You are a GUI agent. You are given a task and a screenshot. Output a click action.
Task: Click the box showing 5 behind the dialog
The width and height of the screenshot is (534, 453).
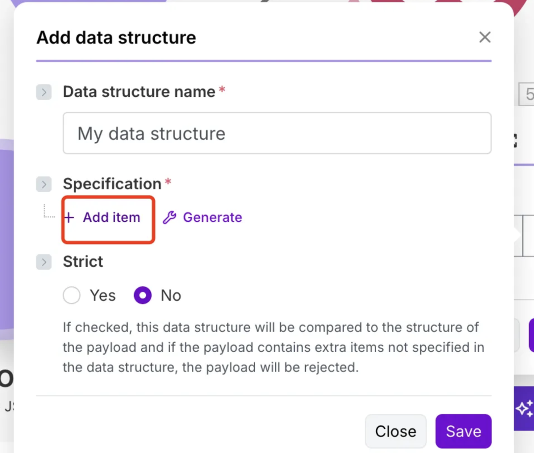tap(527, 94)
